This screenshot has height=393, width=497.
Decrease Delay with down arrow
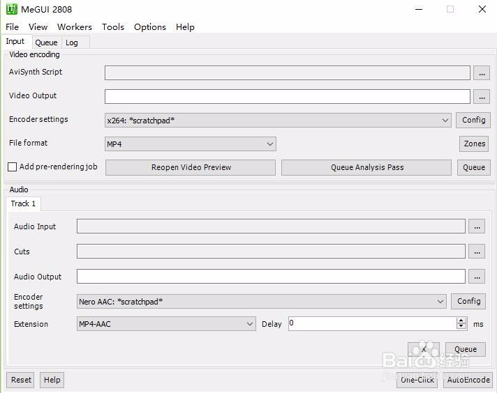[x=461, y=327]
